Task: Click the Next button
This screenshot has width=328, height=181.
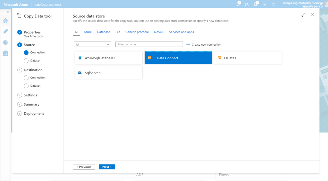Action: 107,167
